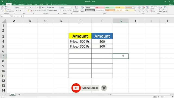Toggle right text alignment
The height and width of the screenshot is (98, 174).
40,10
